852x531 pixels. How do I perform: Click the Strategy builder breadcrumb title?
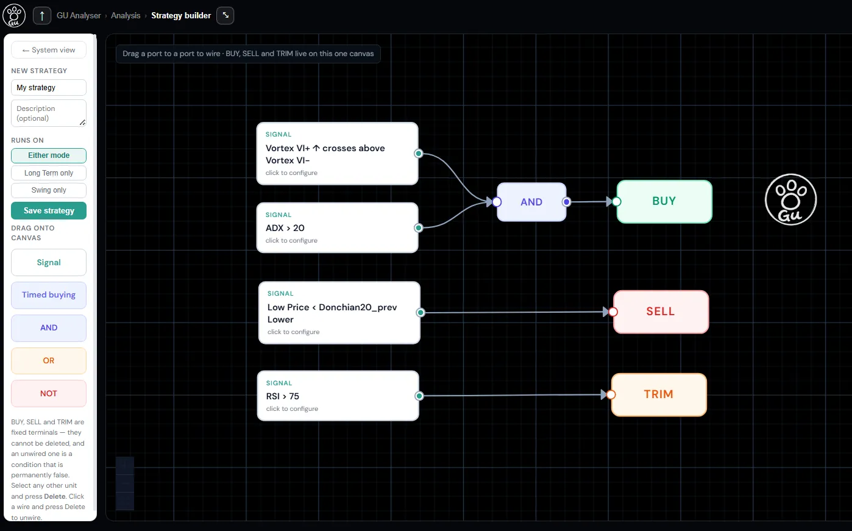181,16
